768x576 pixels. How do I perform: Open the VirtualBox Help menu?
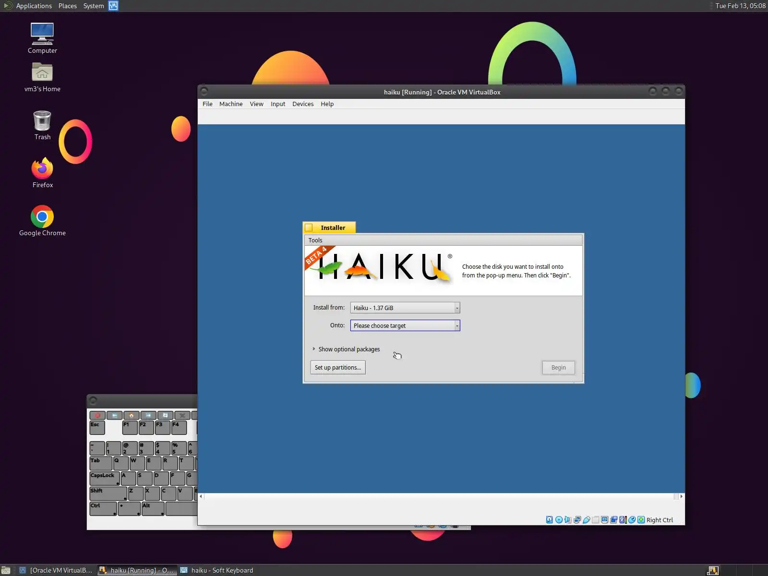coord(327,104)
